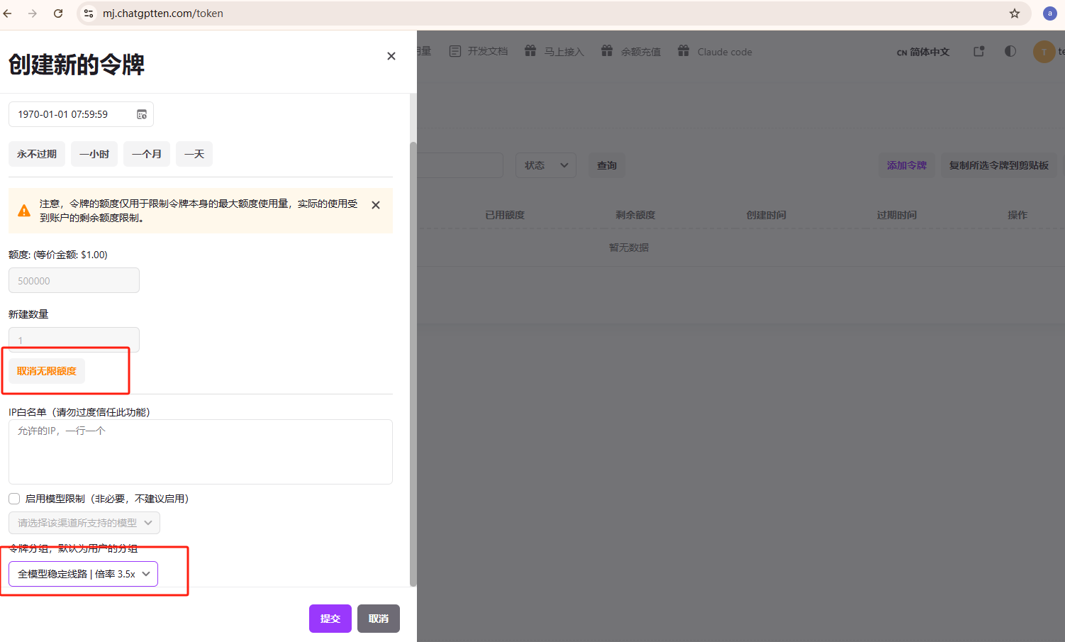Click the gift icon beside 马上接入
The height and width of the screenshot is (642, 1065).
[x=530, y=50]
